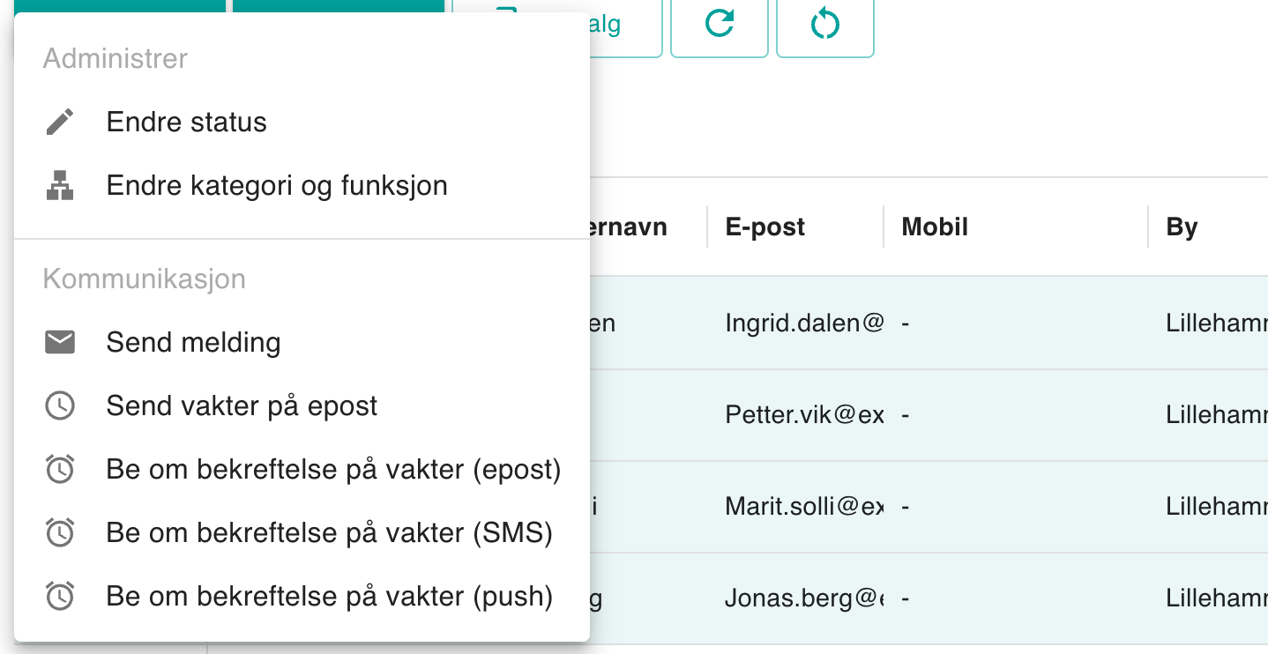Image resolution: width=1268 pixels, height=654 pixels.
Task: Click the By column header
Action: pos(1182,227)
